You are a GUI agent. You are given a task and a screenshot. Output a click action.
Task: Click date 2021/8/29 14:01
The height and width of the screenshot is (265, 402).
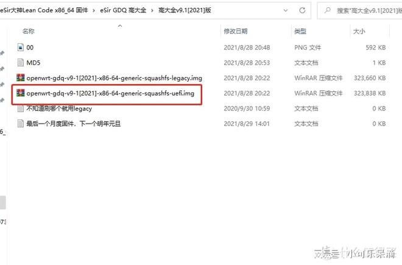pos(247,124)
